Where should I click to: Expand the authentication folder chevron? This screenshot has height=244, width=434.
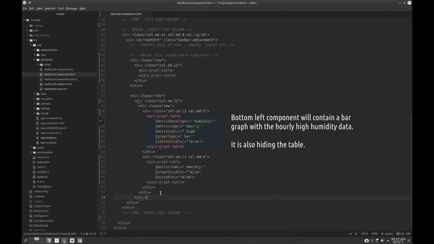click(35, 49)
